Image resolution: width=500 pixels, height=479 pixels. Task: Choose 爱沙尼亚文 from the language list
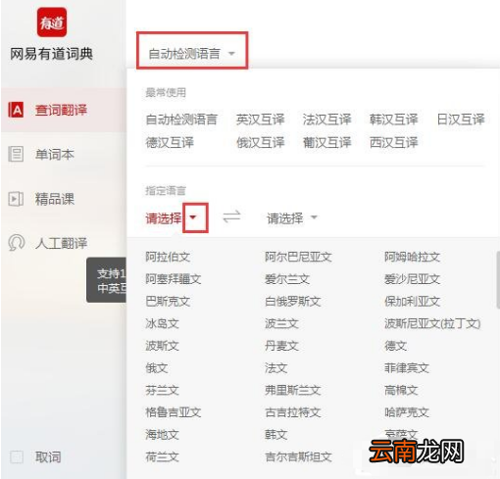pos(412,279)
